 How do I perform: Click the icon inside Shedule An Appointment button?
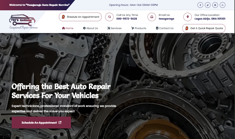63,17
